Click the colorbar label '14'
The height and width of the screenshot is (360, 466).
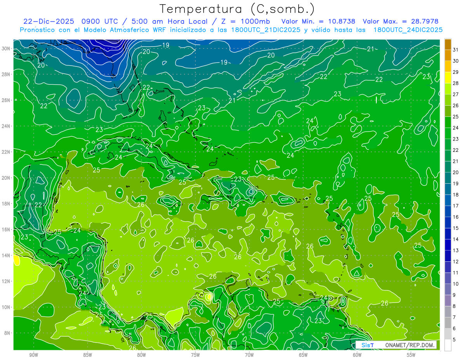[456, 239]
